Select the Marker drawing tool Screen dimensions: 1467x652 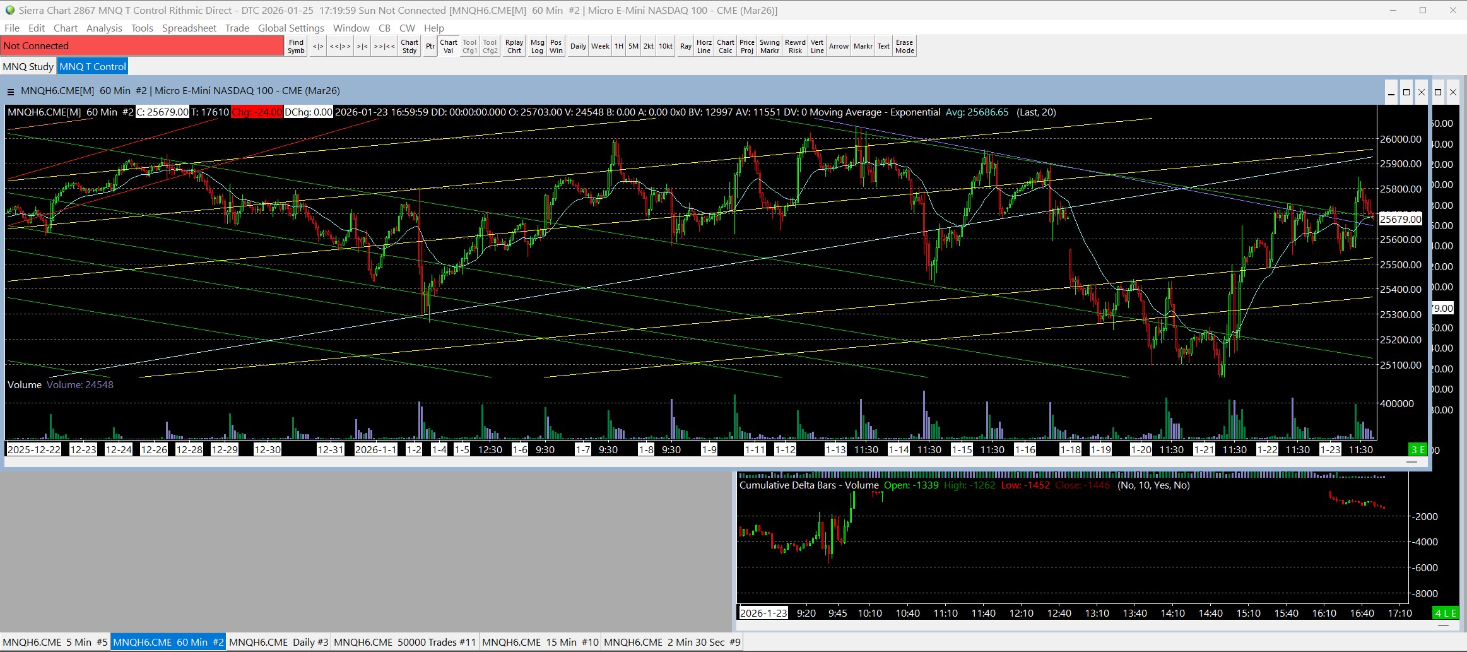(863, 46)
